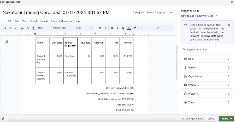Expand the Organisation fields section

coord(207,76)
